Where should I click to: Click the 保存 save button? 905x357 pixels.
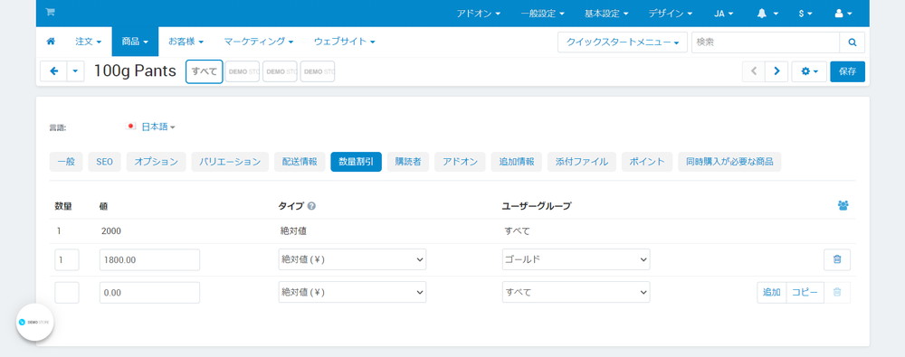click(x=847, y=71)
